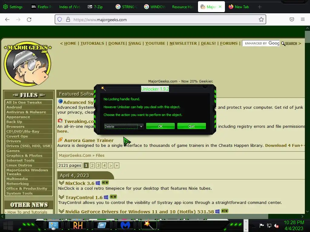Open the Linux Distros category
310x232 pixels.
(29, 165)
